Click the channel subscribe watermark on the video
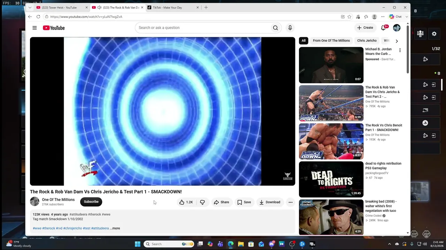This screenshot has width=446, height=250. [x=287, y=176]
